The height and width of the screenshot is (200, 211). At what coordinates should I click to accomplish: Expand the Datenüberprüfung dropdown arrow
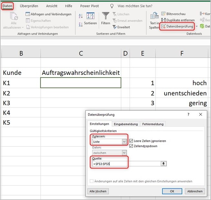click(x=197, y=26)
